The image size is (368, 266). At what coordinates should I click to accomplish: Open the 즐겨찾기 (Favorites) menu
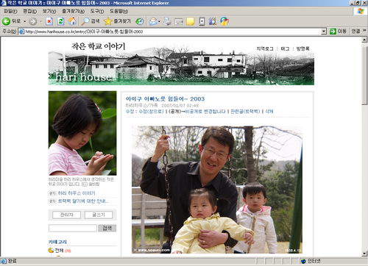pyautogui.click(x=73, y=11)
